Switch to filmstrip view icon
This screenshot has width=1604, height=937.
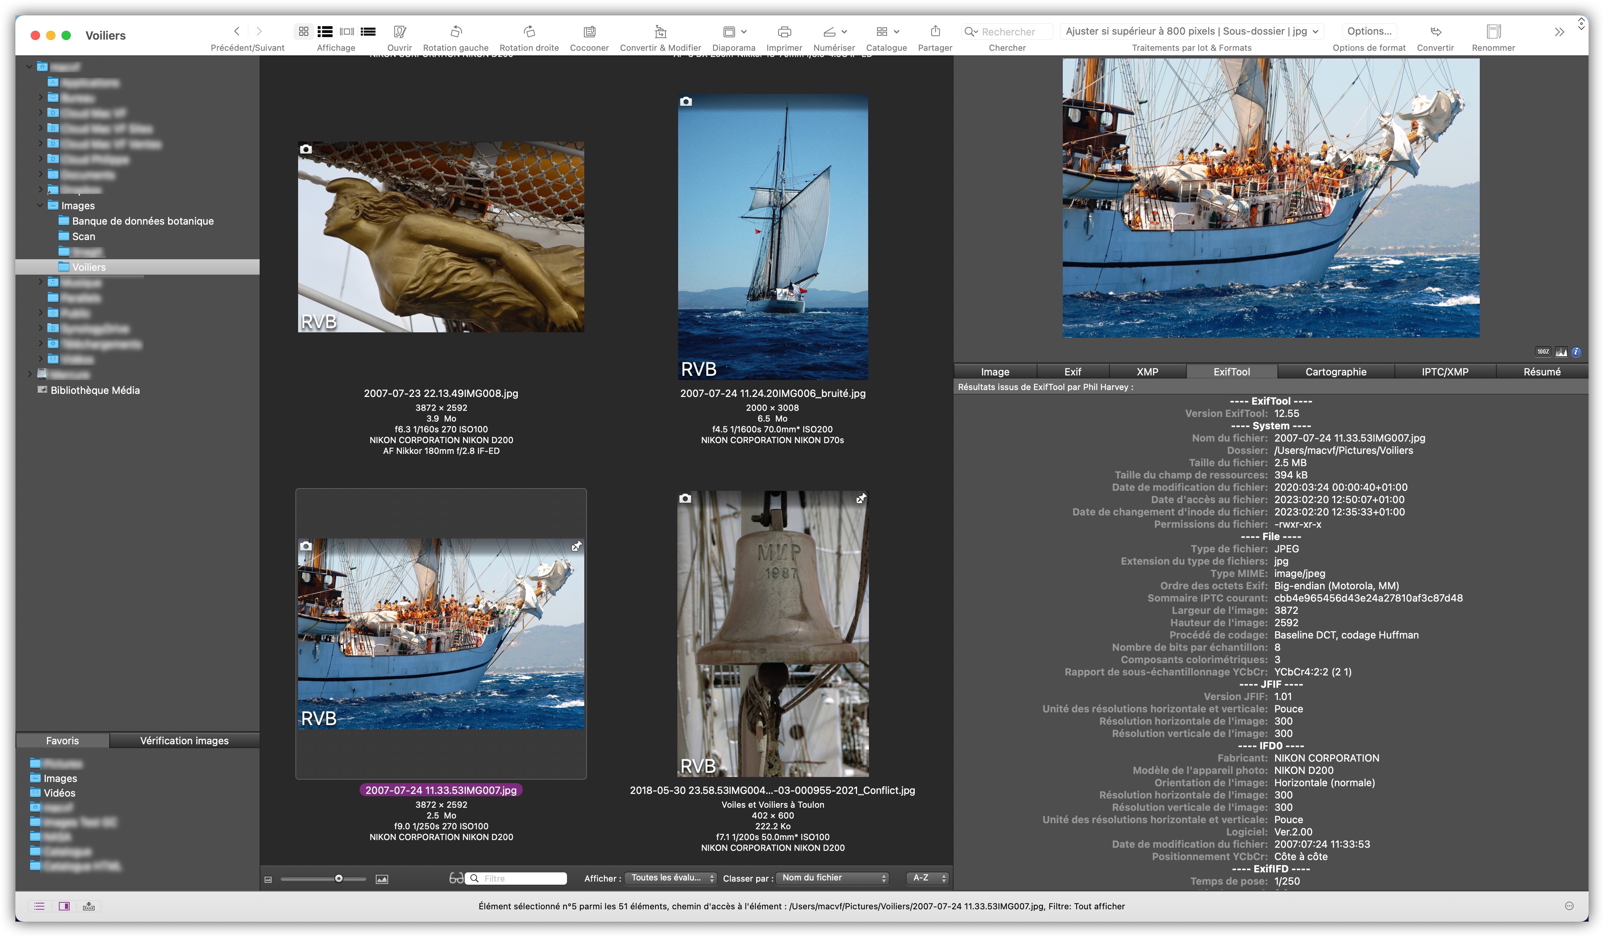click(x=347, y=31)
